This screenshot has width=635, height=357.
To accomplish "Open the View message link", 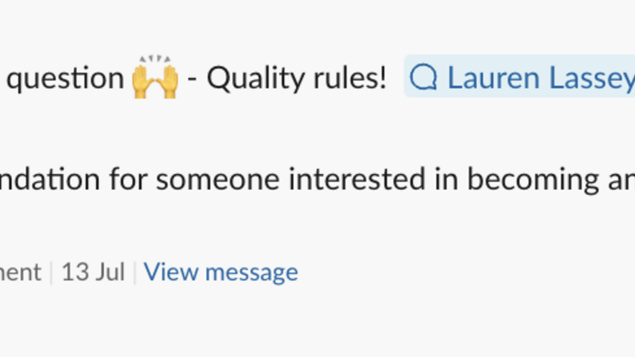I will pos(221,272).
